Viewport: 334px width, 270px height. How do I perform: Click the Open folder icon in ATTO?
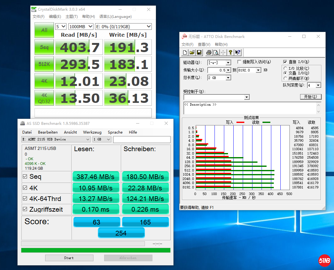[x=192, y=52]
